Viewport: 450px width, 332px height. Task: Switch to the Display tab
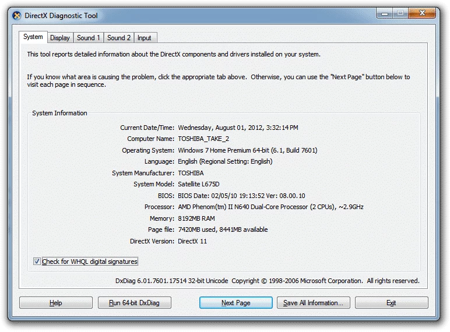59,38
